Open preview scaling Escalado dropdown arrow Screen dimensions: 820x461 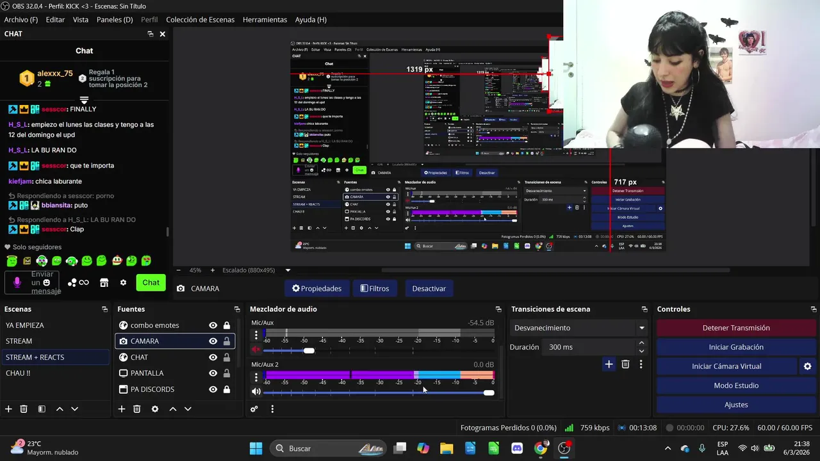pos(288,270)
